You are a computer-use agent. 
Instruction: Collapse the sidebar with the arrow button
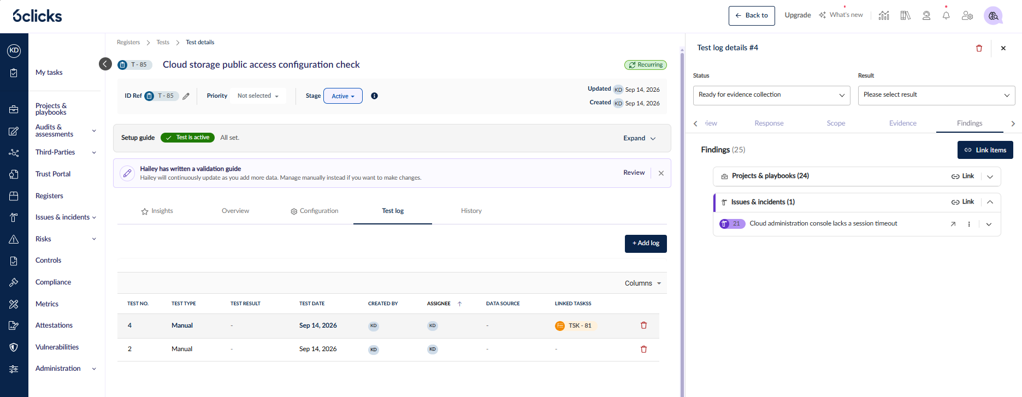point(105,64)
